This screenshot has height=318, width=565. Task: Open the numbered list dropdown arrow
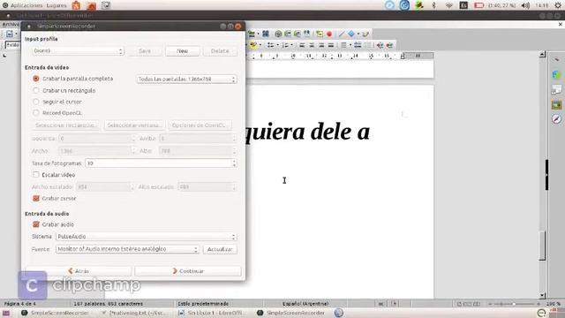point(291,45)
